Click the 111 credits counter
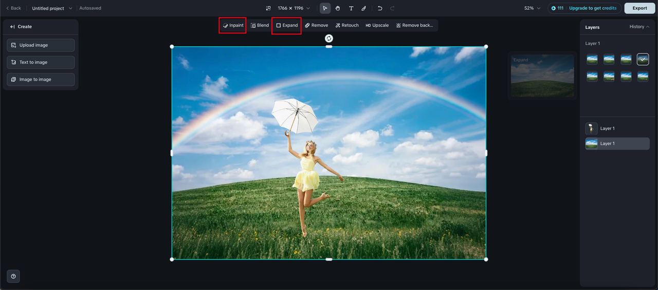This screenshot has width=658, height=290. (557, 8)
